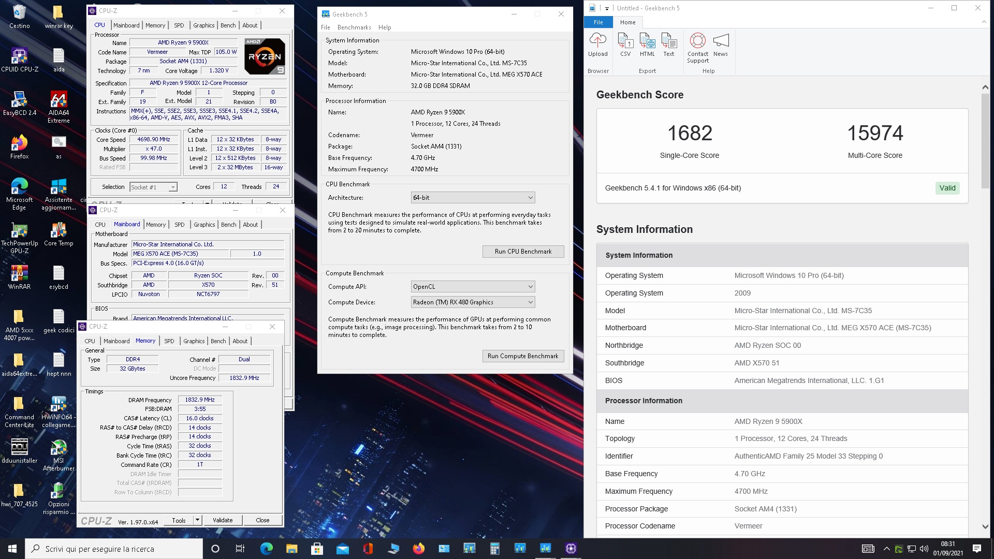Export results as HTML
Screen dimensions: 994x559
coord(647,45)
